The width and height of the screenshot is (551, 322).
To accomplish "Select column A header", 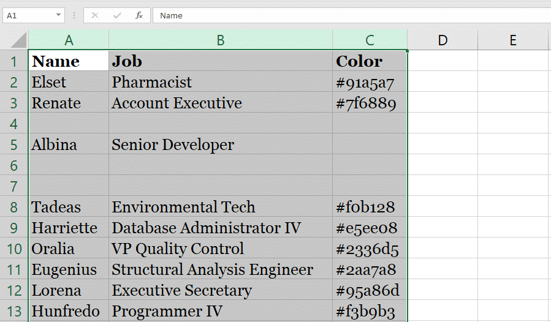I will tap(69, 40).
